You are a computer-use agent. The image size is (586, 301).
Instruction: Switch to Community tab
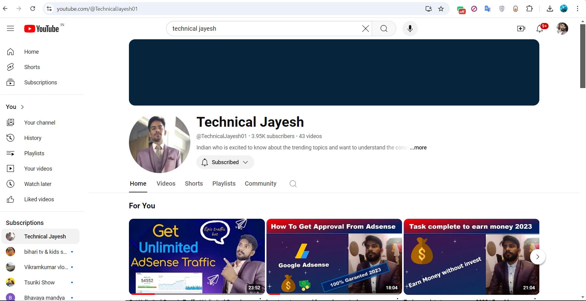(261, 183)
